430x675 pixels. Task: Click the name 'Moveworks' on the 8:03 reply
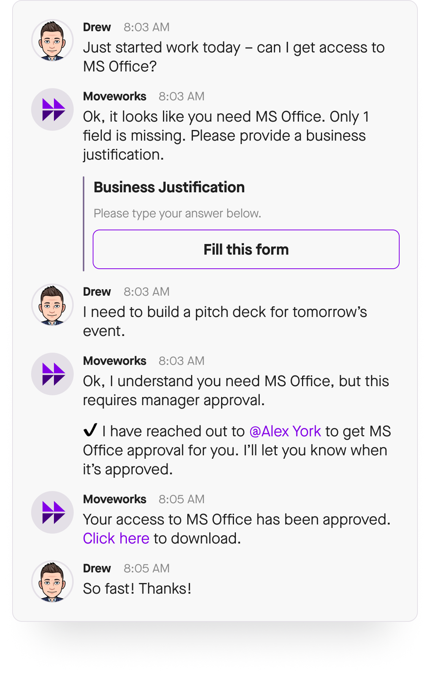coord(115,96)
